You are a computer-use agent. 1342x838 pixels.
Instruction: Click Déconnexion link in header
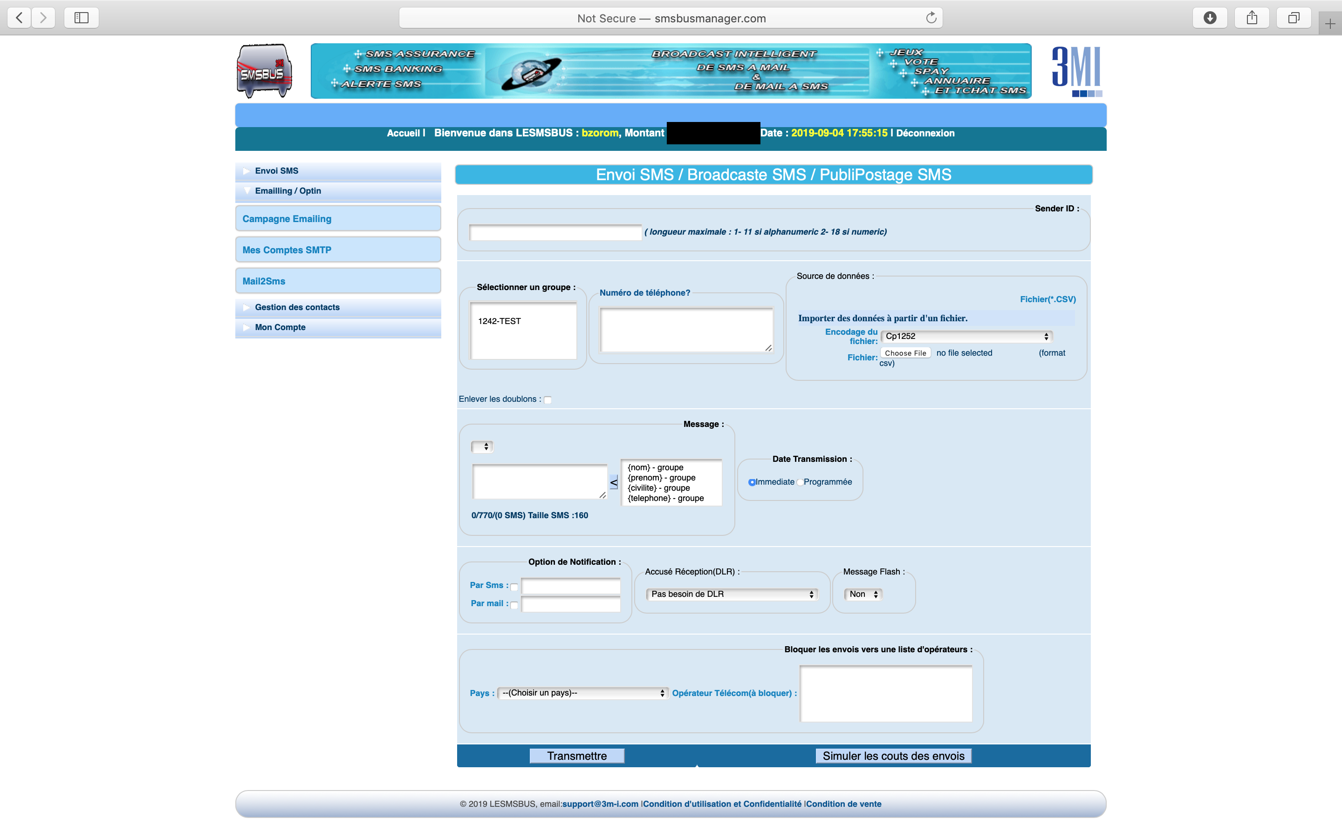tap(925, 133)
